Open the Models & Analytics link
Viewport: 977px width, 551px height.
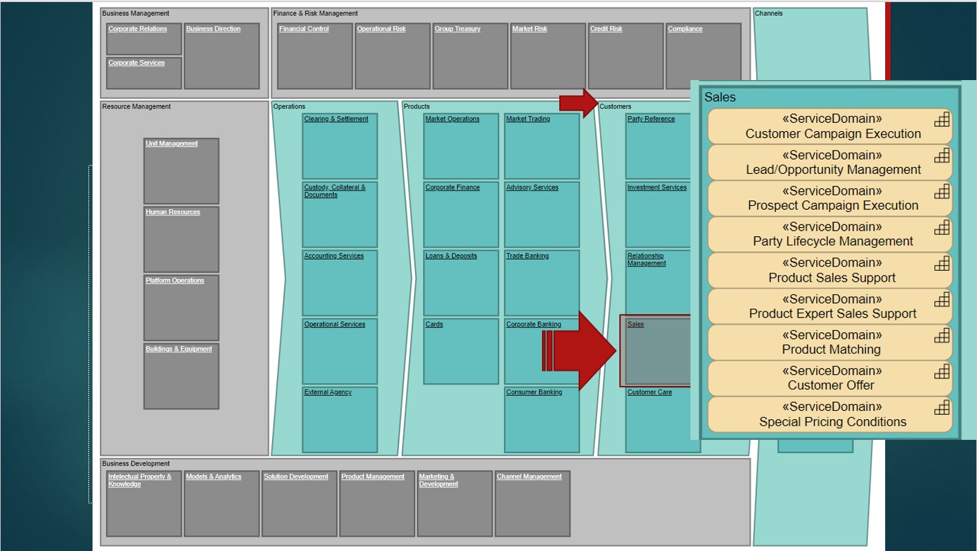tap(214, 476)
